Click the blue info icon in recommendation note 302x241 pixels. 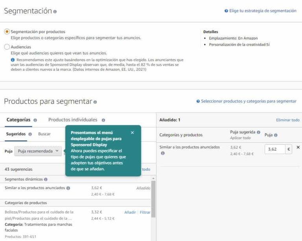13,60
